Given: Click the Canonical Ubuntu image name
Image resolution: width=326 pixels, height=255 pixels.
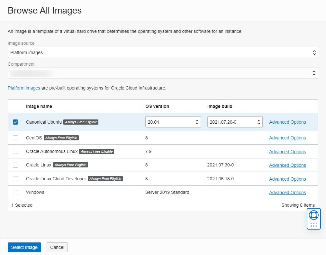Looking at the screenshot, I should pyautogui.click(x=44, y=122).
